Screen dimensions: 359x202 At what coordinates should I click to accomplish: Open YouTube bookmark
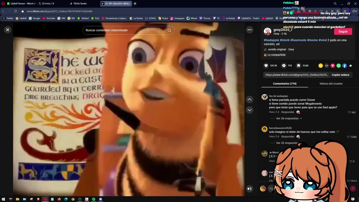(49, 18)
